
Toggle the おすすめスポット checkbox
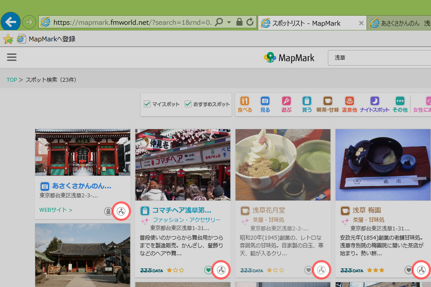tap(188, 104)
